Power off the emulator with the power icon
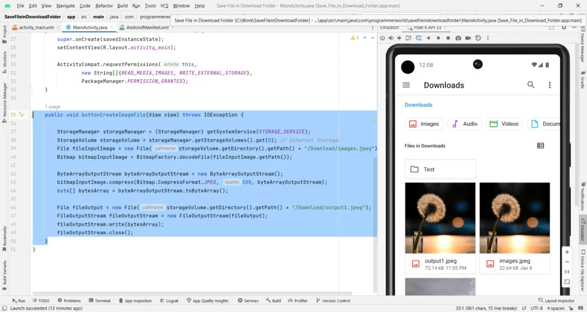This screenshot has height=312, width=587. click(382, 38)
